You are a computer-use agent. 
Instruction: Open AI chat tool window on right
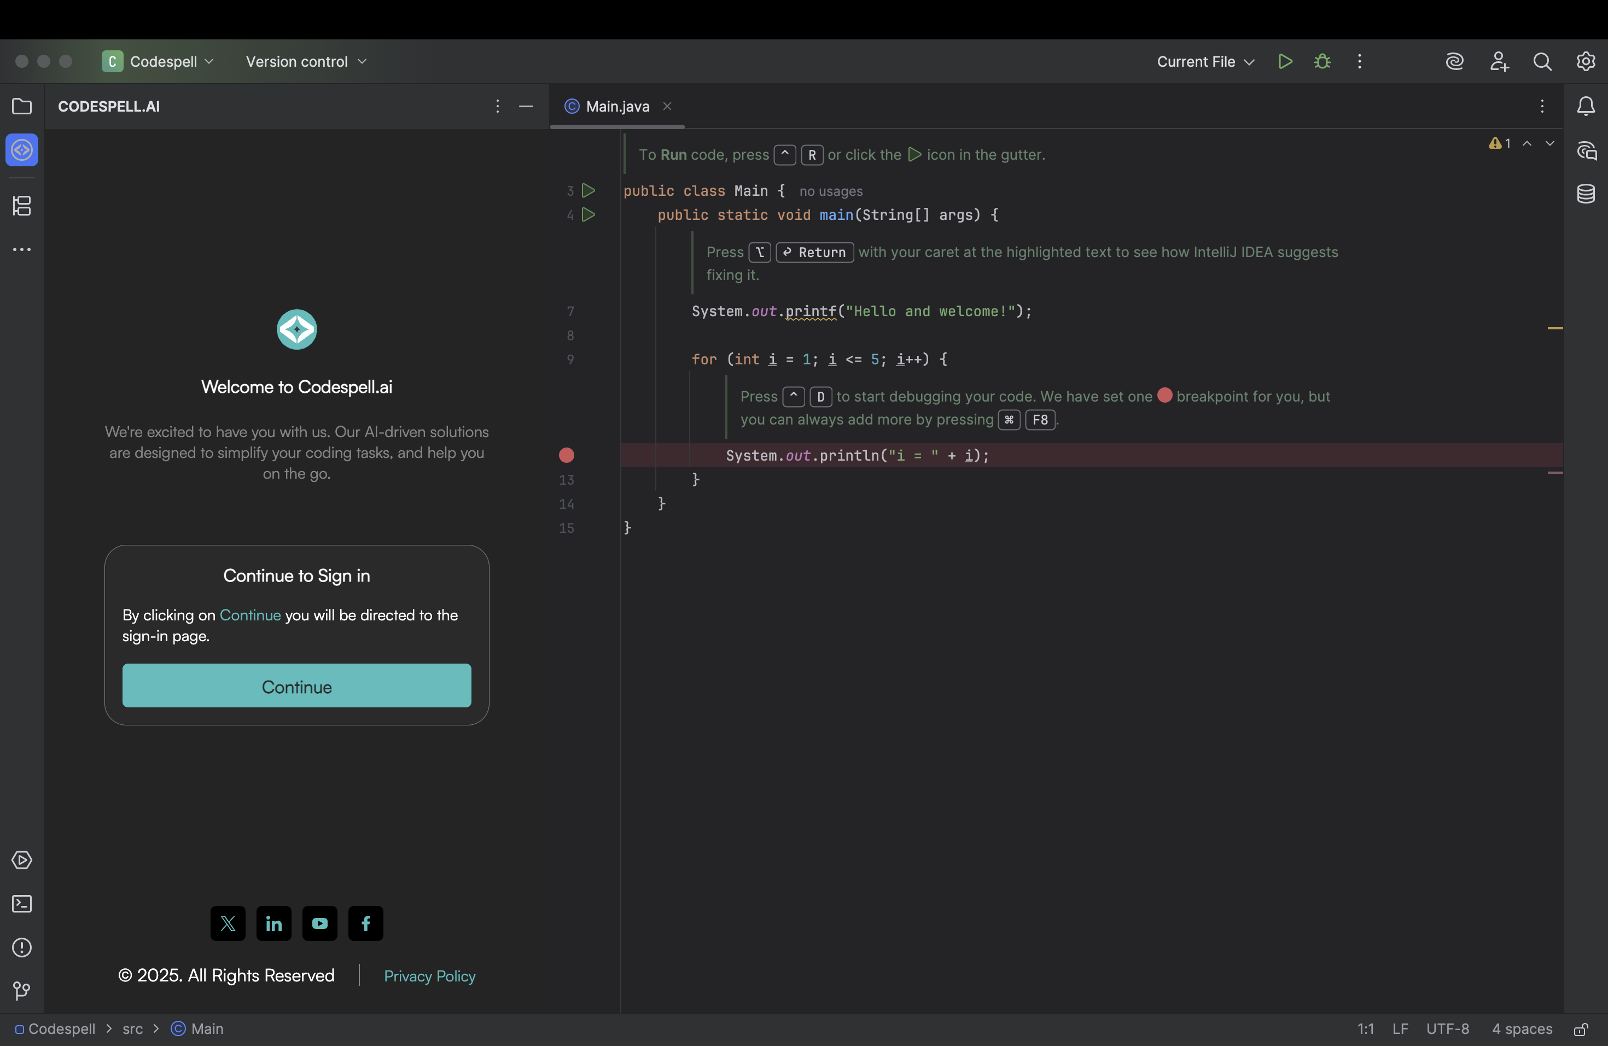1586,150
